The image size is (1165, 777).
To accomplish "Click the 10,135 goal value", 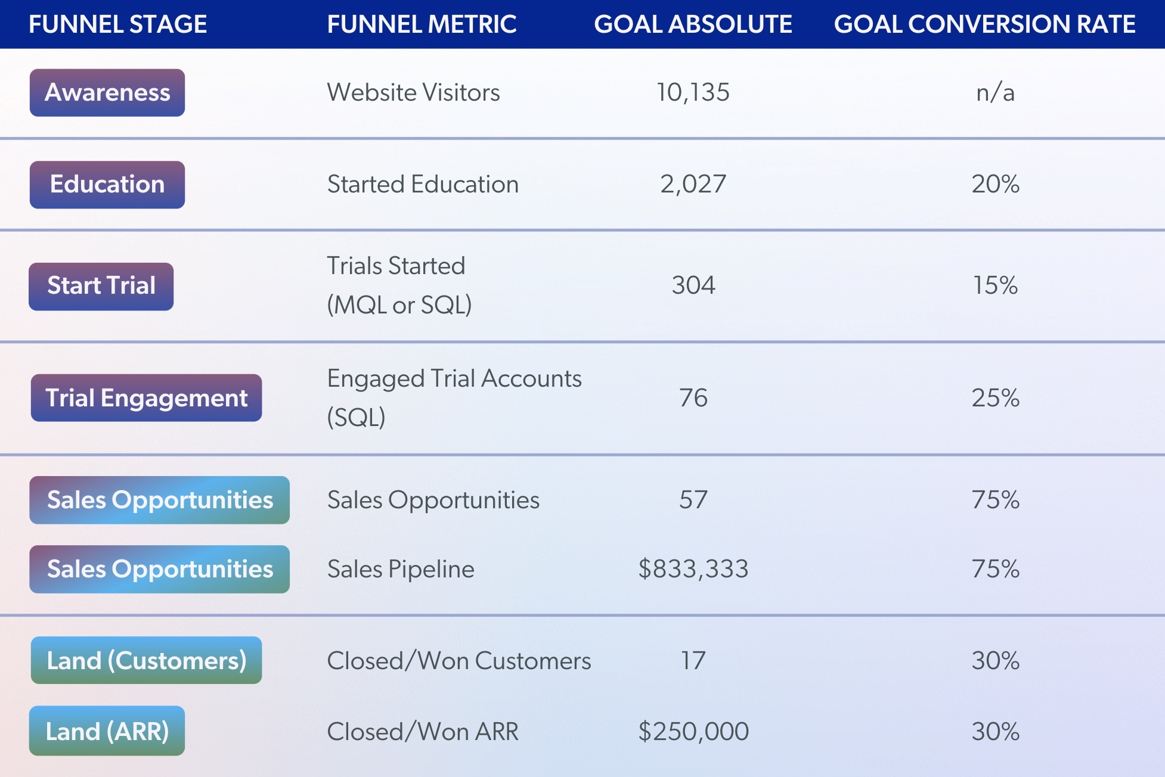I will tap(693, 92).
